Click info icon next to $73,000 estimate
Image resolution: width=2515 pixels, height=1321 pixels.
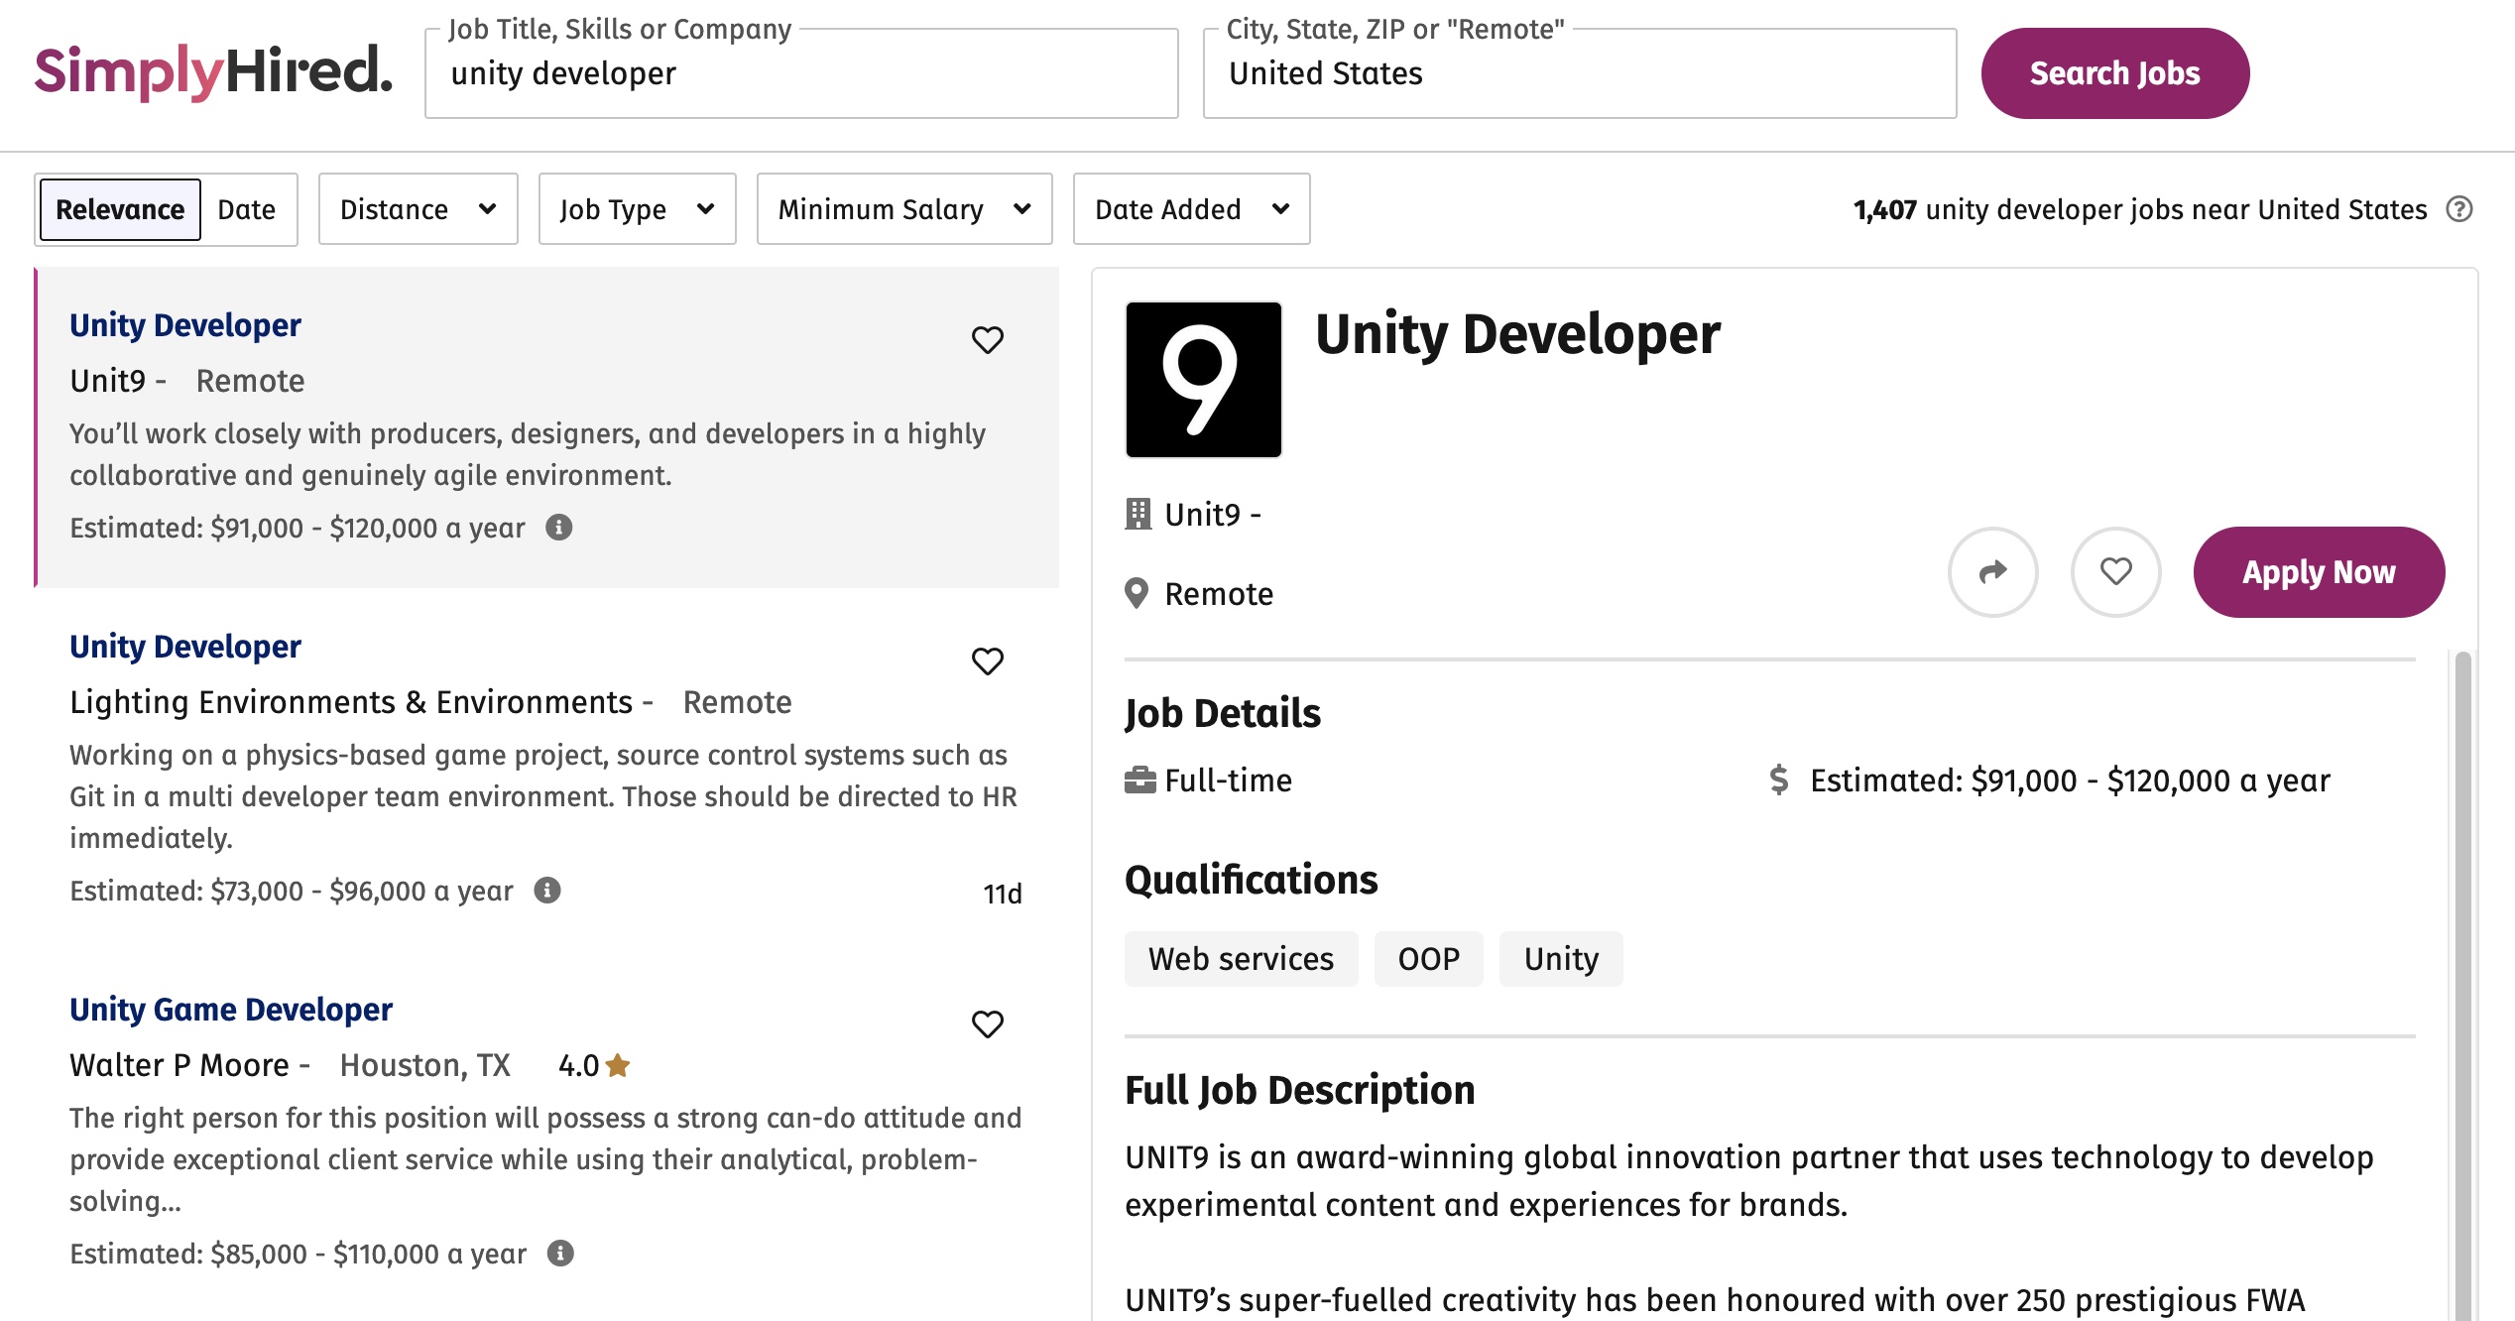click(545, 892)
